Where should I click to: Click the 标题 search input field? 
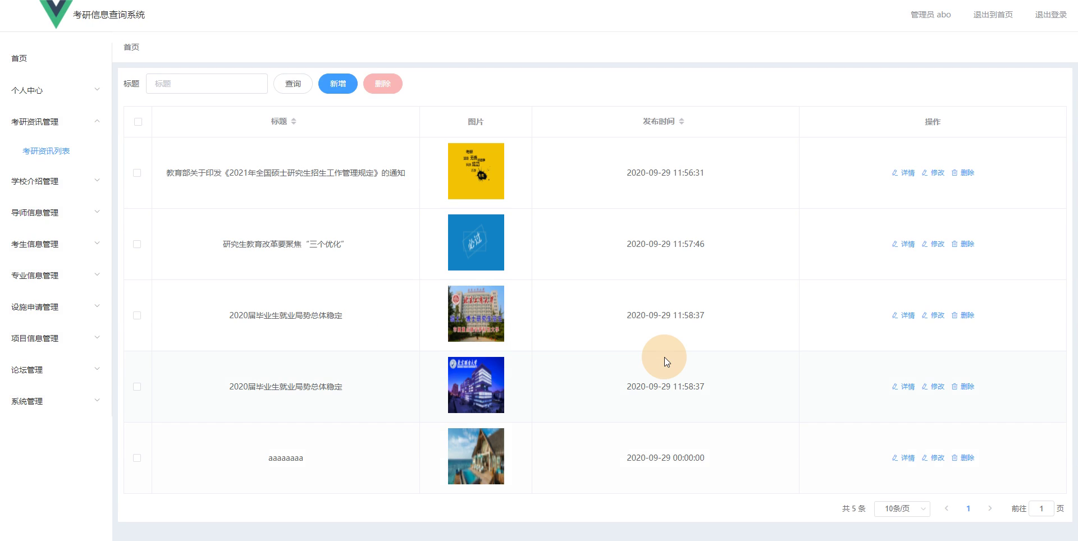click(207, 84)
